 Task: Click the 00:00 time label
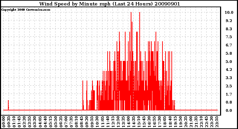4,122
